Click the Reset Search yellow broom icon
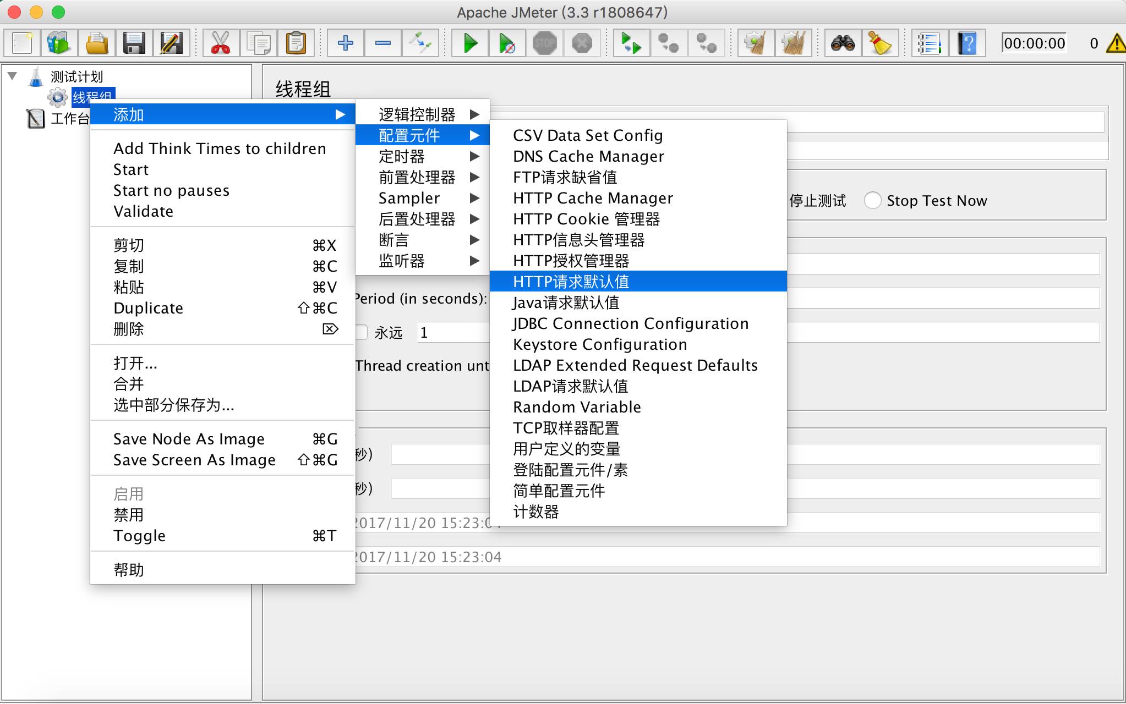The image size is (1126, 704). pyautogui.click(x=880, y=43)
